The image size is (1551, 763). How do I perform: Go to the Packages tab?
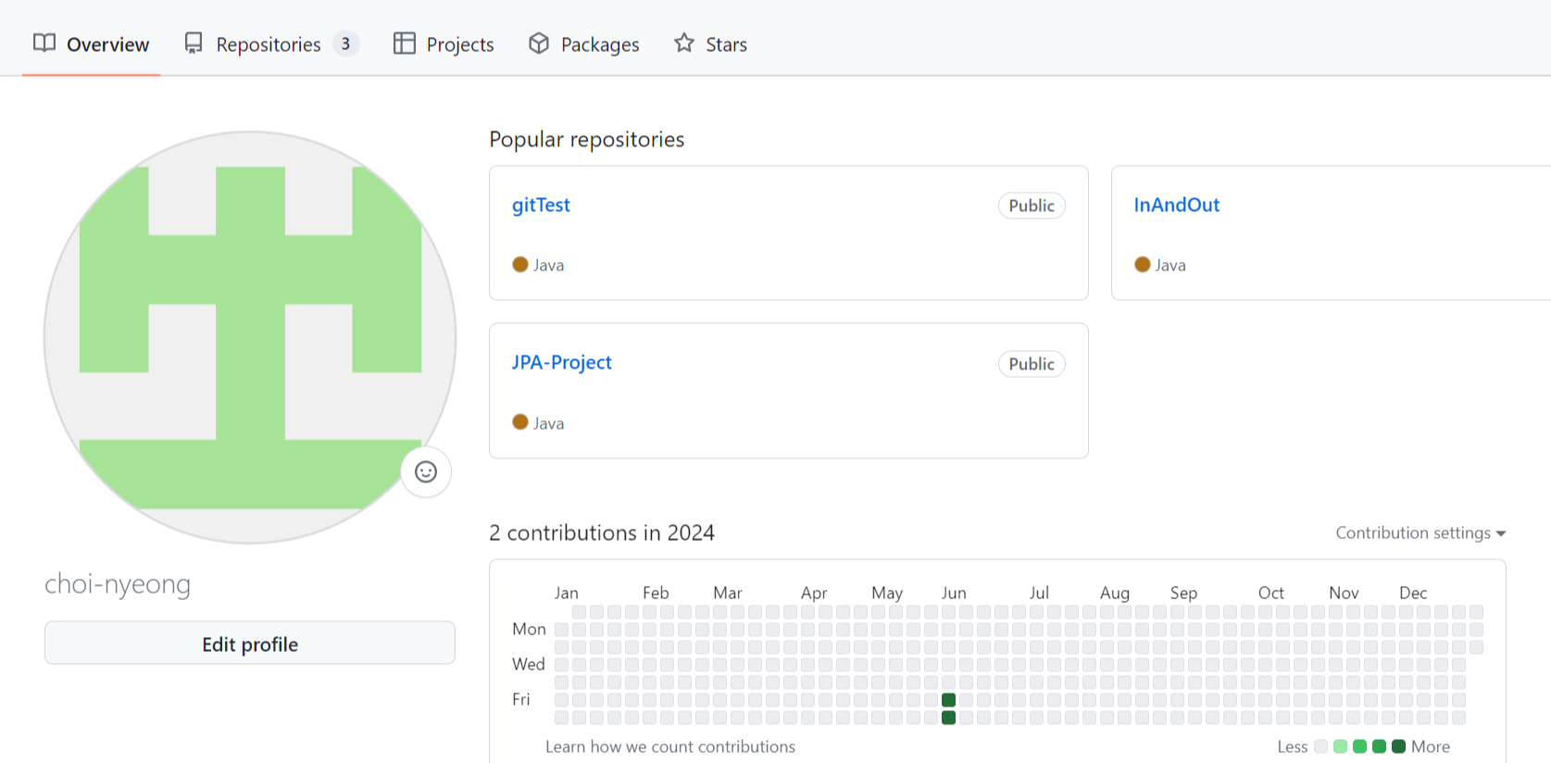point(583,44)
